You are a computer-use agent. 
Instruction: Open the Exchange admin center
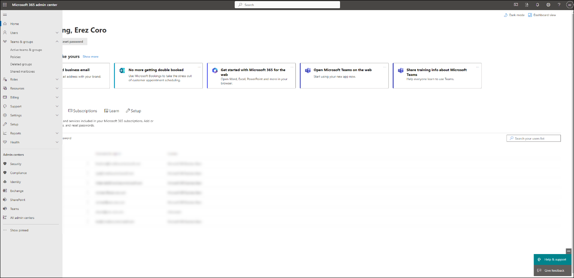(16, 191)
